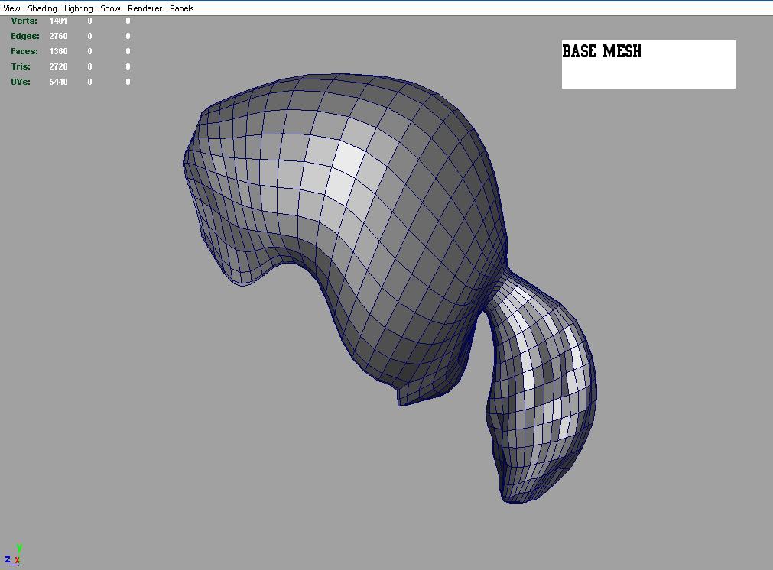Click the Edges count readout in the HUD
Viewport: 773px width, 570px height.
pos(58,36)
